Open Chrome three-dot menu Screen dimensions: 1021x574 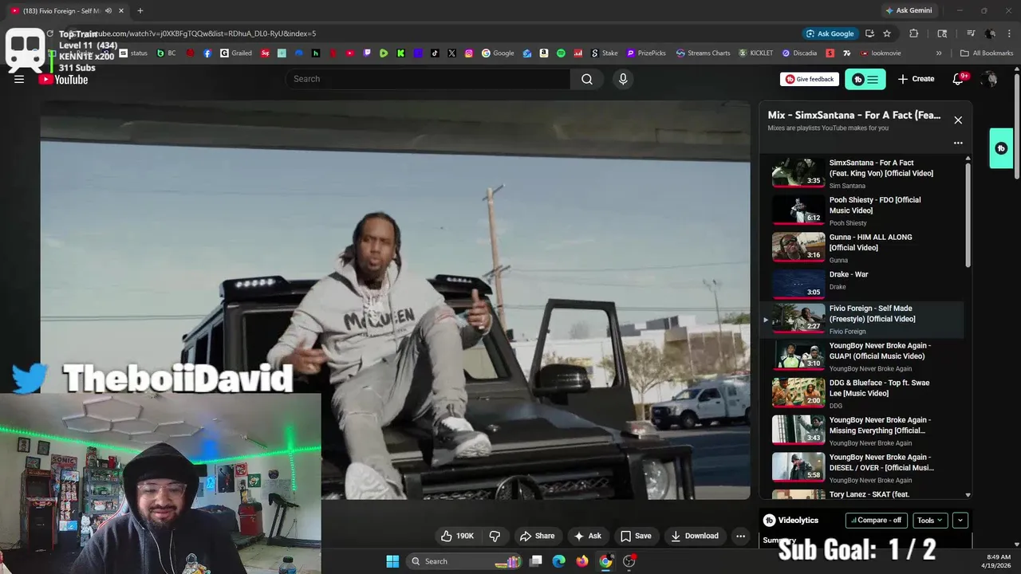(x=1009, y=33)
